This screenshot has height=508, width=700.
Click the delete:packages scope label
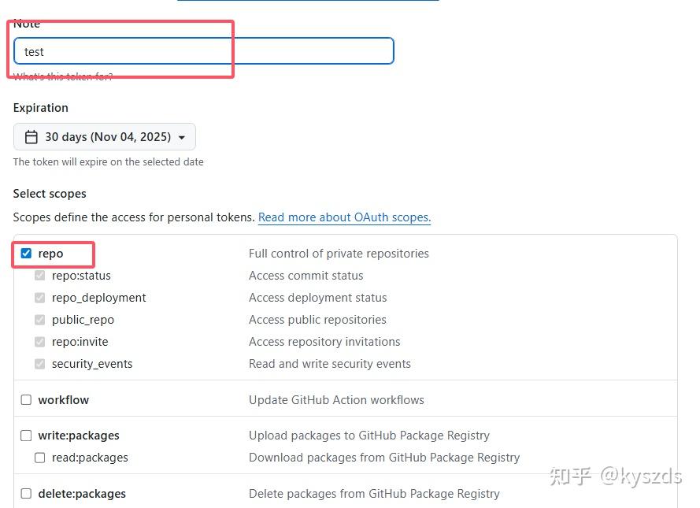point(82,494)
